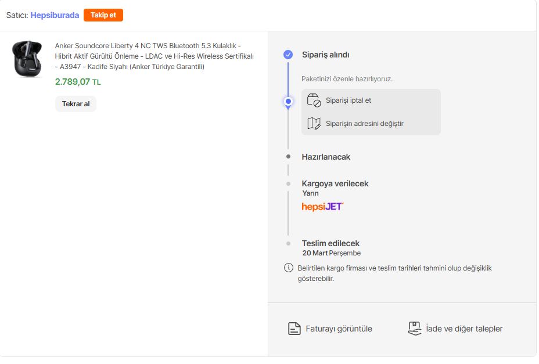Click the current step radio marker
The image size is (539, 364).
[288, 102]
